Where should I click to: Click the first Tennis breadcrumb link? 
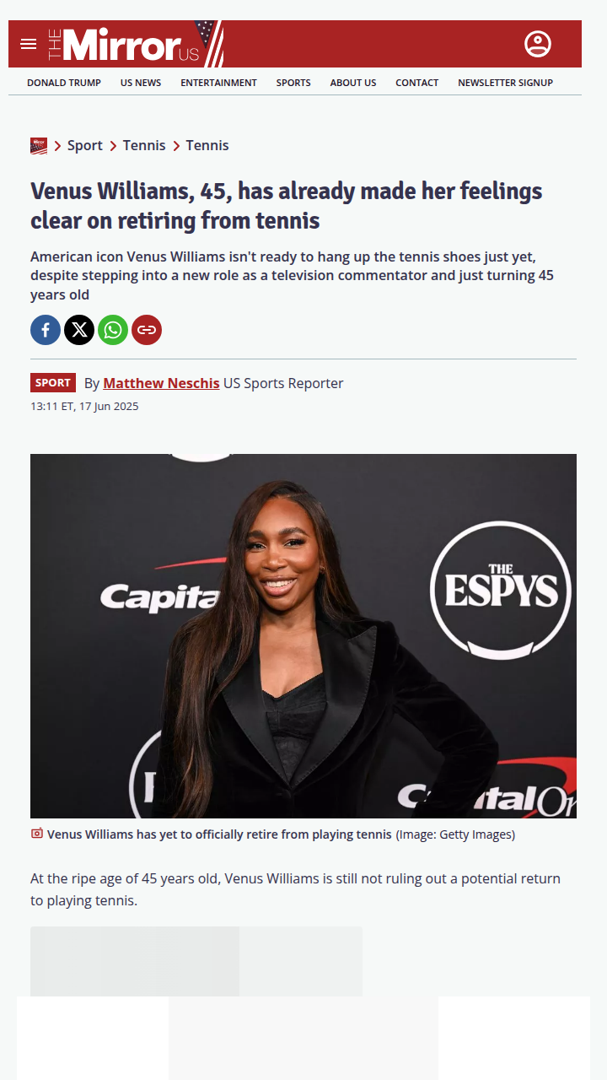point(144,145)
